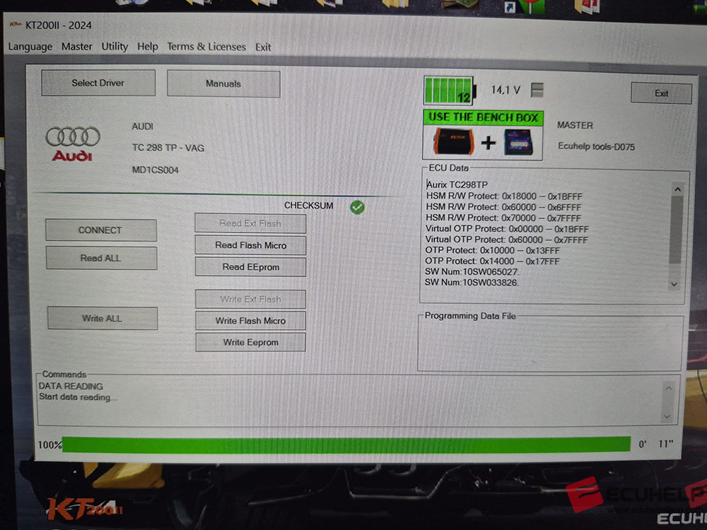Click Commands panel scroll down arrow

coord(668,416)
